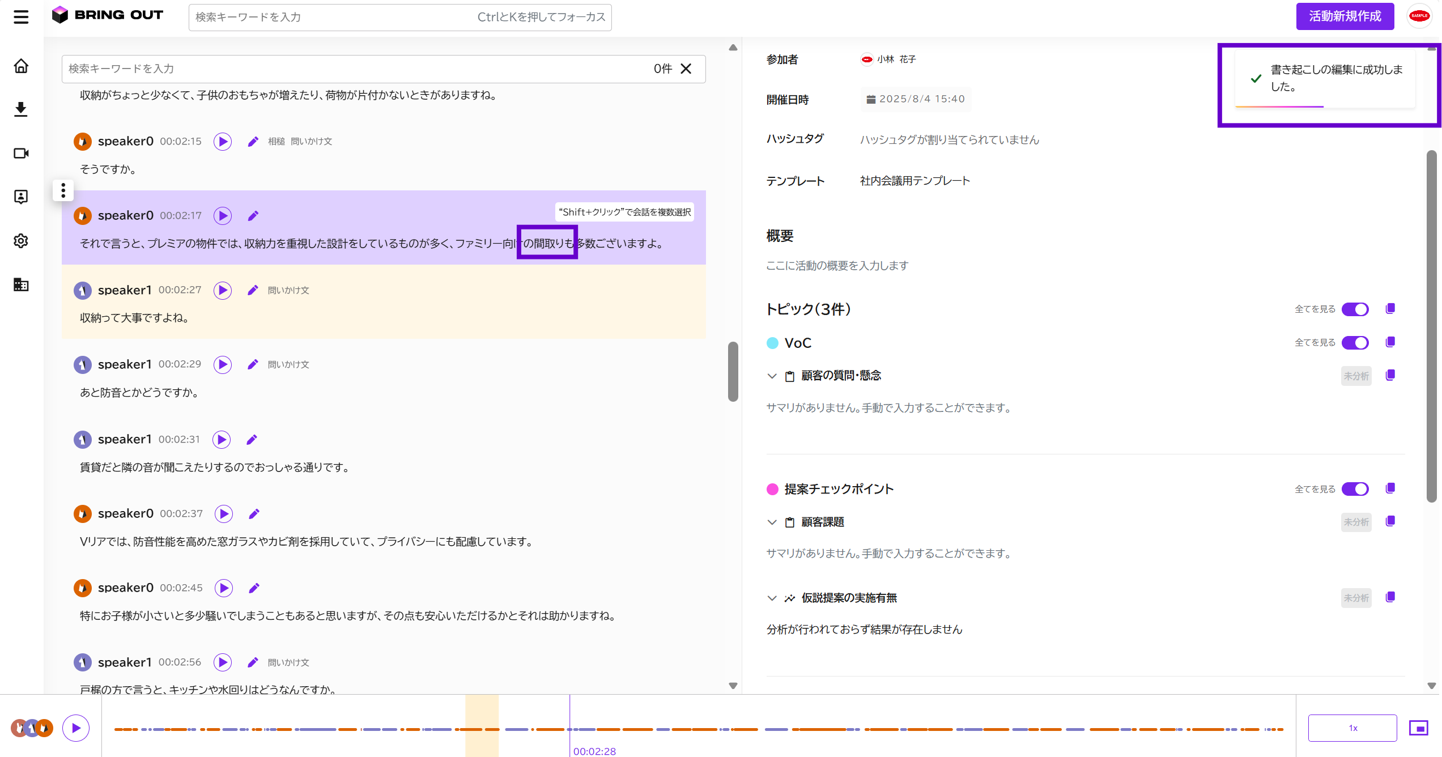The width and height of the screenshot is (1442, 757).
Task: Disable 全てを見る for 提案チェックポイント
Action: pos(1355,489)
